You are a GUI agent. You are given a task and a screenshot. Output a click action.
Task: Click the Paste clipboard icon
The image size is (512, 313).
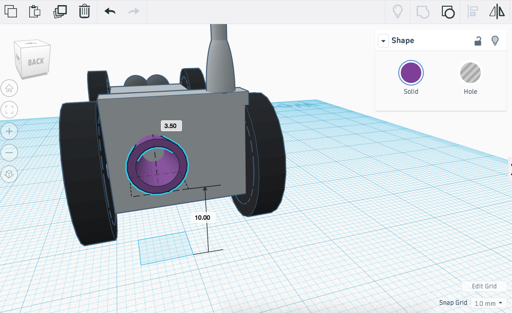coord(35,11)
